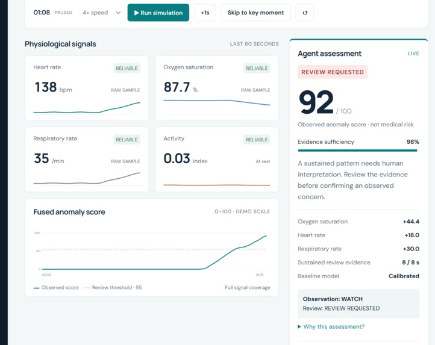
Task: Click the Run simulation button
Action: click(158, 13)
